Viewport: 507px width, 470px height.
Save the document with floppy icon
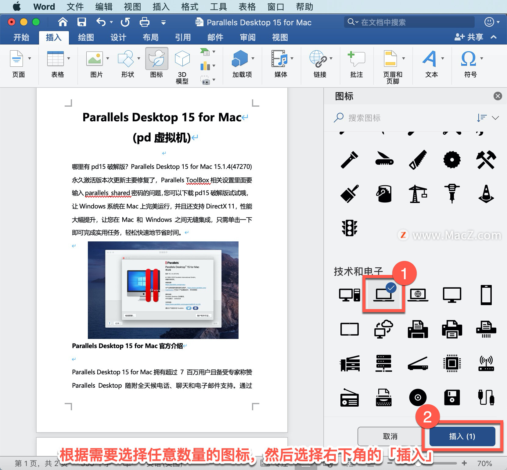(81, 22)
